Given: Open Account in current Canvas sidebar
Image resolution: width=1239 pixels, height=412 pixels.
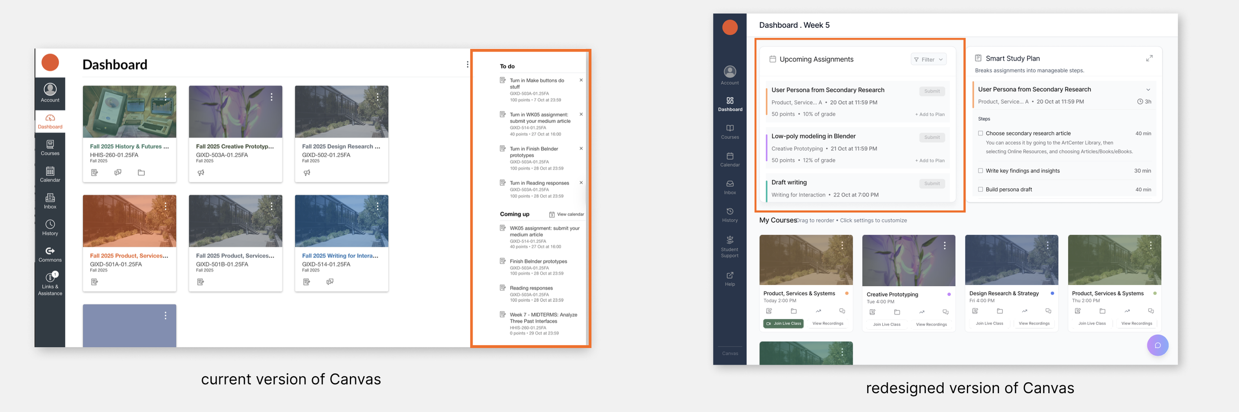Looking at the screenshot, I should point(50,92).
